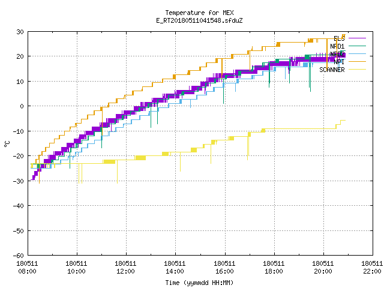
Task: Click the chart title 'Temperature for MEX'
Action: tap(199, 13)
